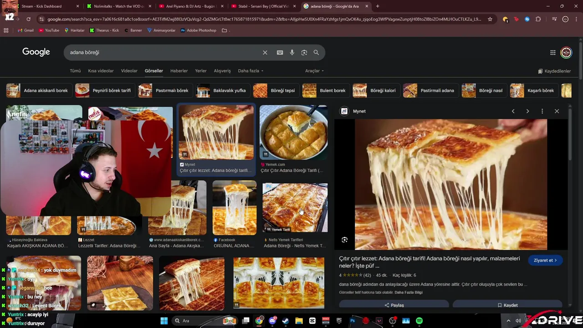Switch to the Alışveriş tab
This screenshot has height=328, width=583.
point(222,71)
